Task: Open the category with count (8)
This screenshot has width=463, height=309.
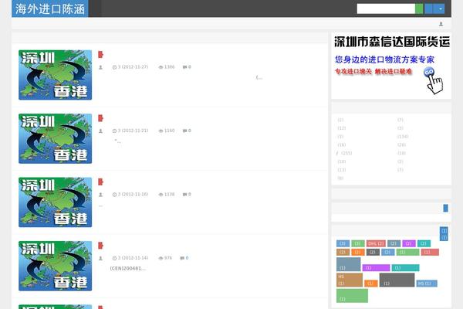Action: tap(340, 178)
